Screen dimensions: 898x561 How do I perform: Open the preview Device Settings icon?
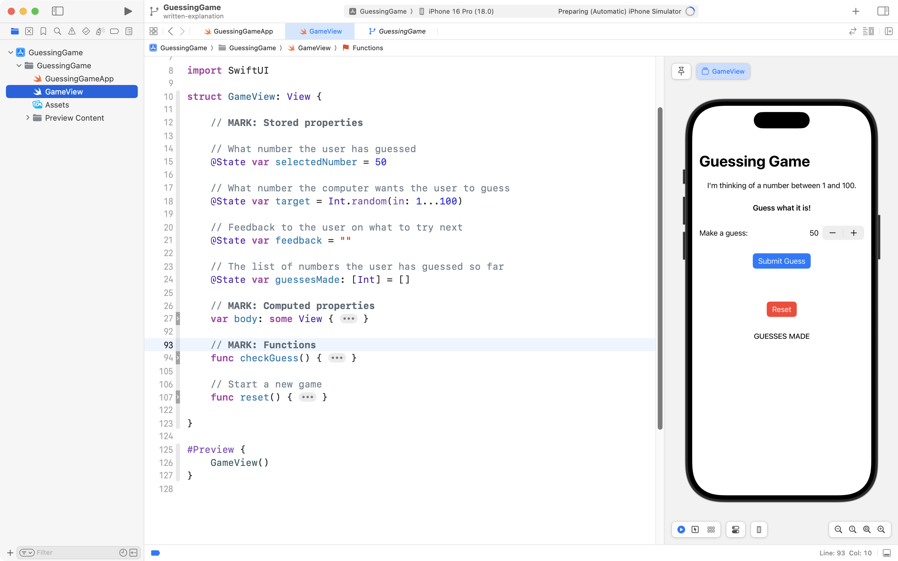[x=736, y=530]
